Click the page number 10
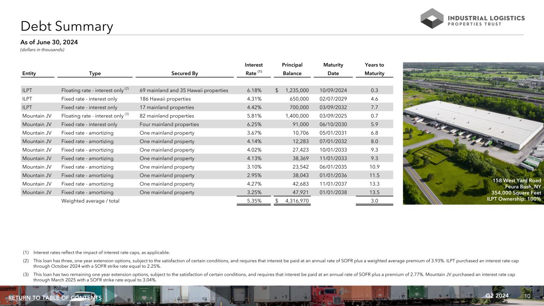544x306 pixels. pyautogui.click(x=527, y=296)
